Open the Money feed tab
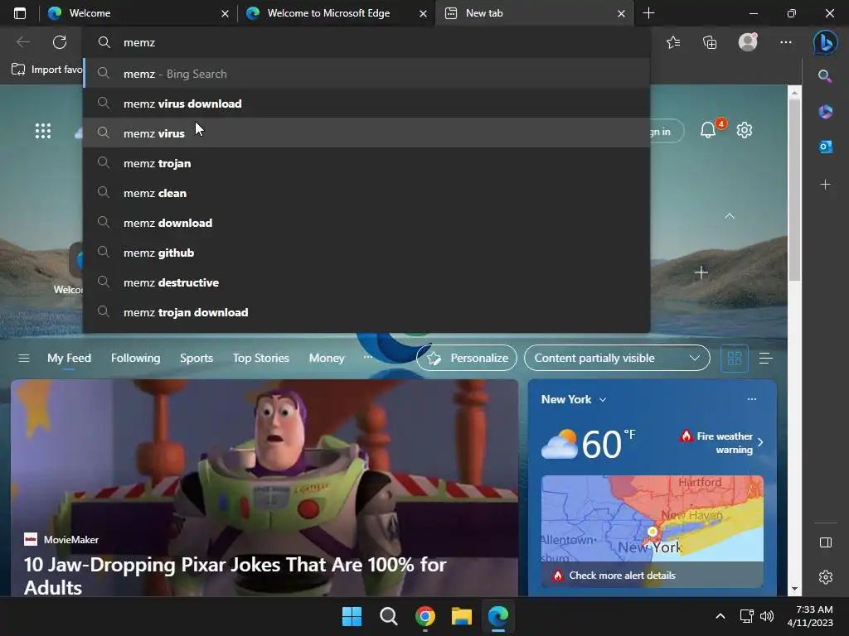This screenshot has height=636, width=849. [x=327, y=358]
